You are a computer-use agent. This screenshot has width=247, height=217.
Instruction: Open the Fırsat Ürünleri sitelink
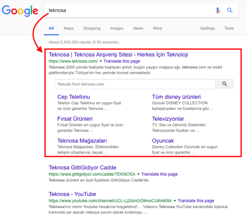pos(75,119)
